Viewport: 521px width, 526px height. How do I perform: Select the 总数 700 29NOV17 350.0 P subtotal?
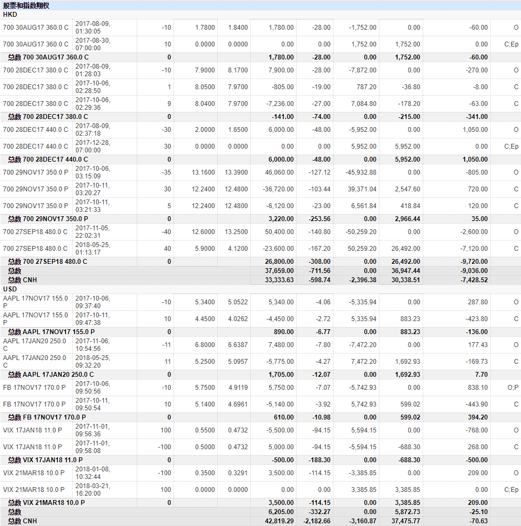[x=260, y=219]
